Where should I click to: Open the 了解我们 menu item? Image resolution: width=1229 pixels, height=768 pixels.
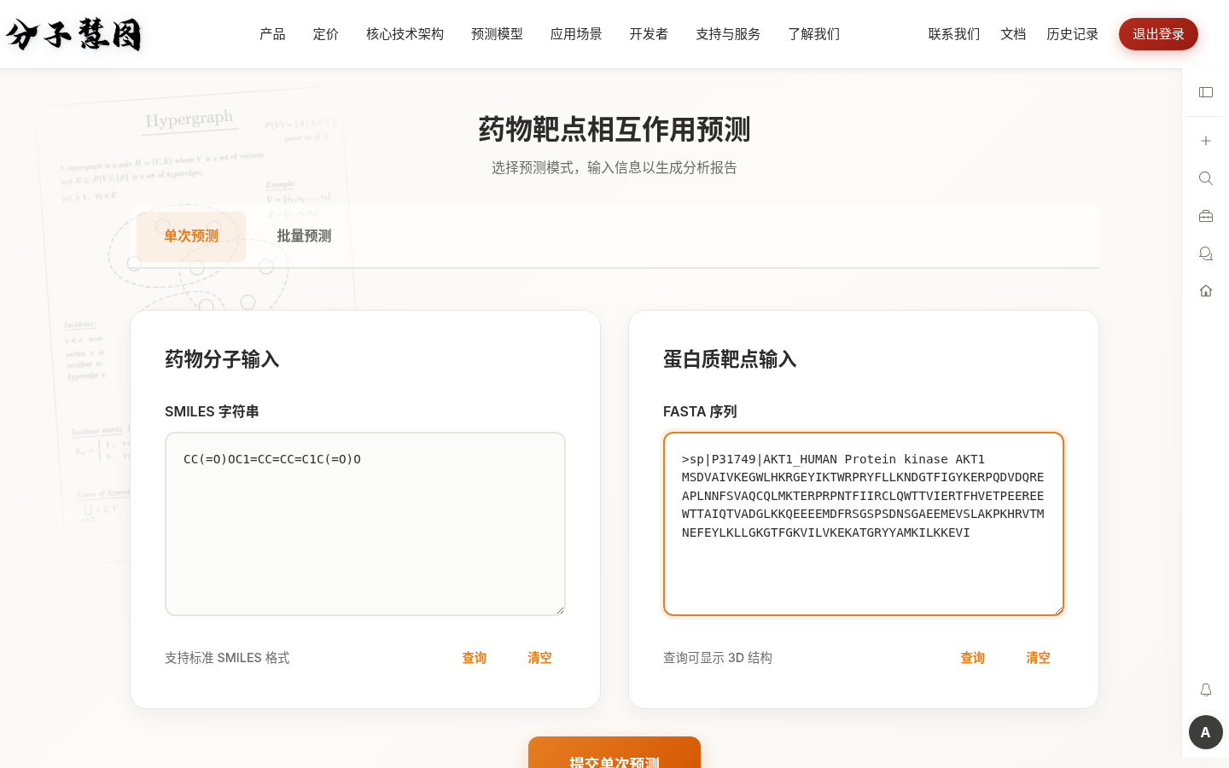pos(813,34)
